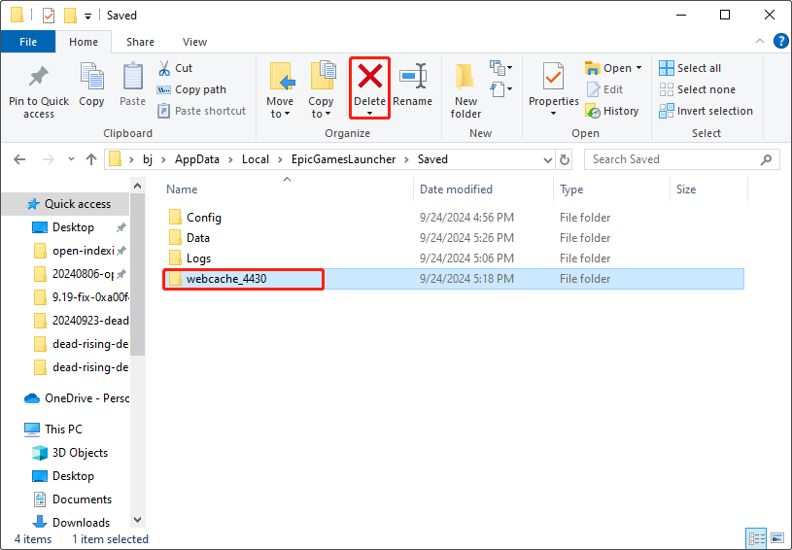792x550 pixels.
Task: Click the navigation pane scrollbar
Action: tap(138, 292)
